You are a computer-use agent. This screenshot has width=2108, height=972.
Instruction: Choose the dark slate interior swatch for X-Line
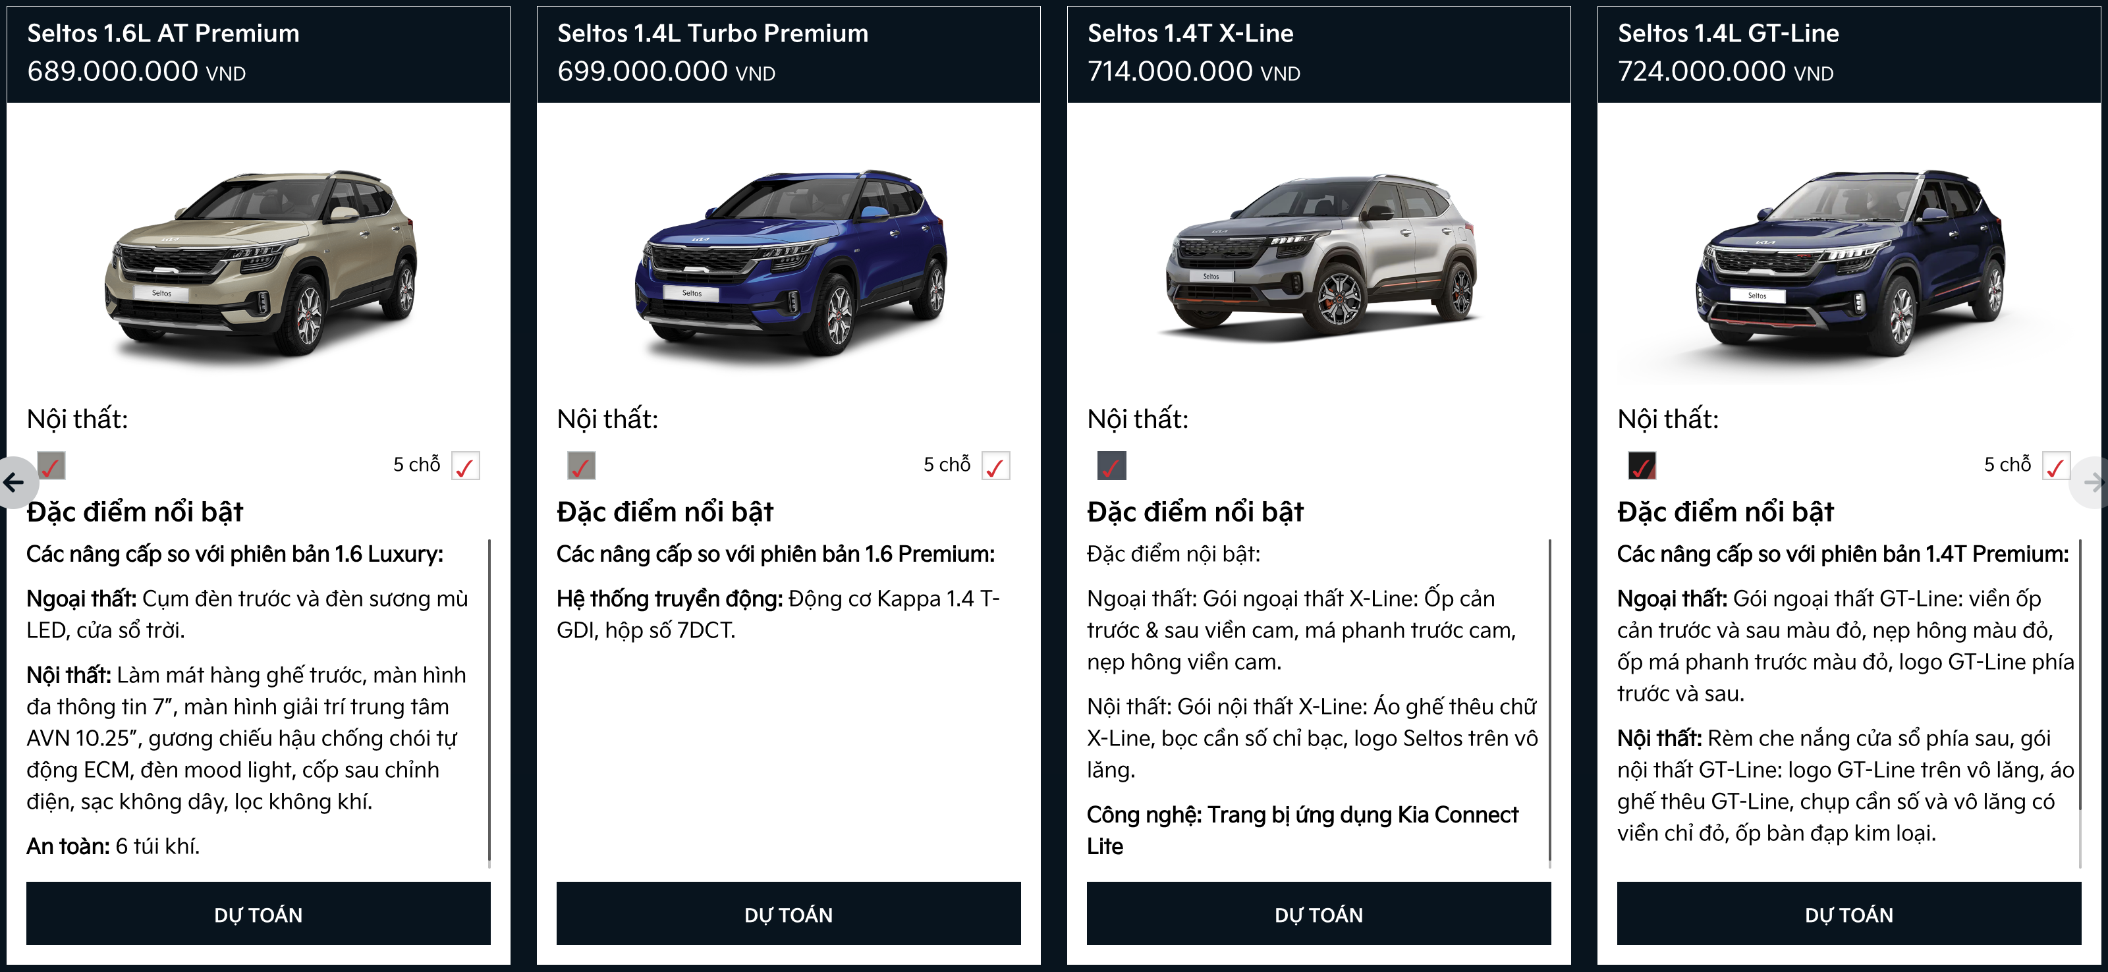[x=1111, y=466]
